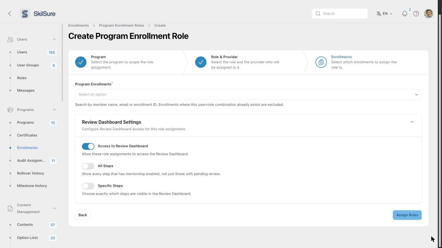This screenshot has height=248, width=442.
Task: Go to Enrollments breadcrumb link
Action: 78,25
